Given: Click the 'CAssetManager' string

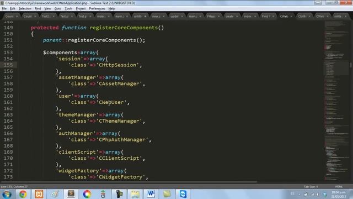Looking at the screenshot, I should tap(119, 83).
